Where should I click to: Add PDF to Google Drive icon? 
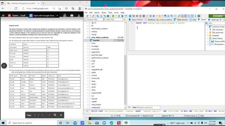pos(65,15)
